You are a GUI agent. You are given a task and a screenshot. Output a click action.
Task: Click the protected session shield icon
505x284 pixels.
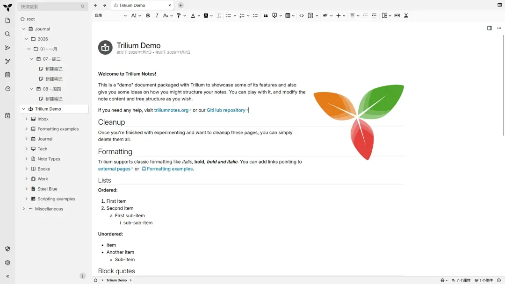[x=7, y=249]
